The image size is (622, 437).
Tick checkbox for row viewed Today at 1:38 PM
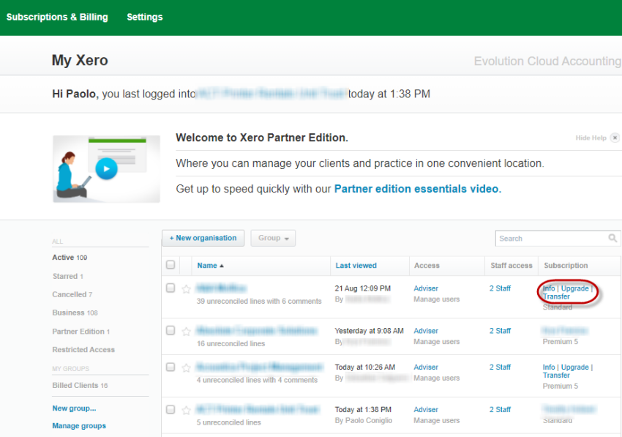(171, 409)
